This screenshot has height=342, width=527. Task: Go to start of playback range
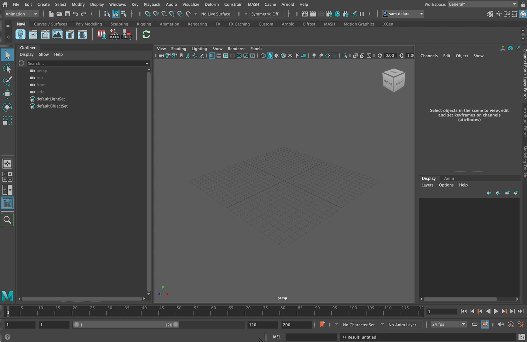tap(463, 311)
